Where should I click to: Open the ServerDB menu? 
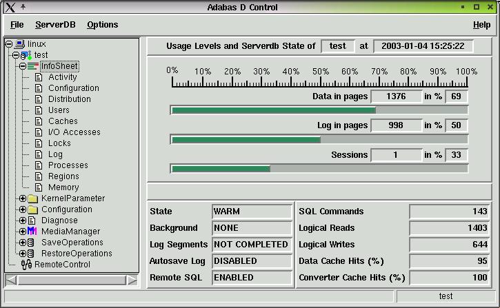55,25
